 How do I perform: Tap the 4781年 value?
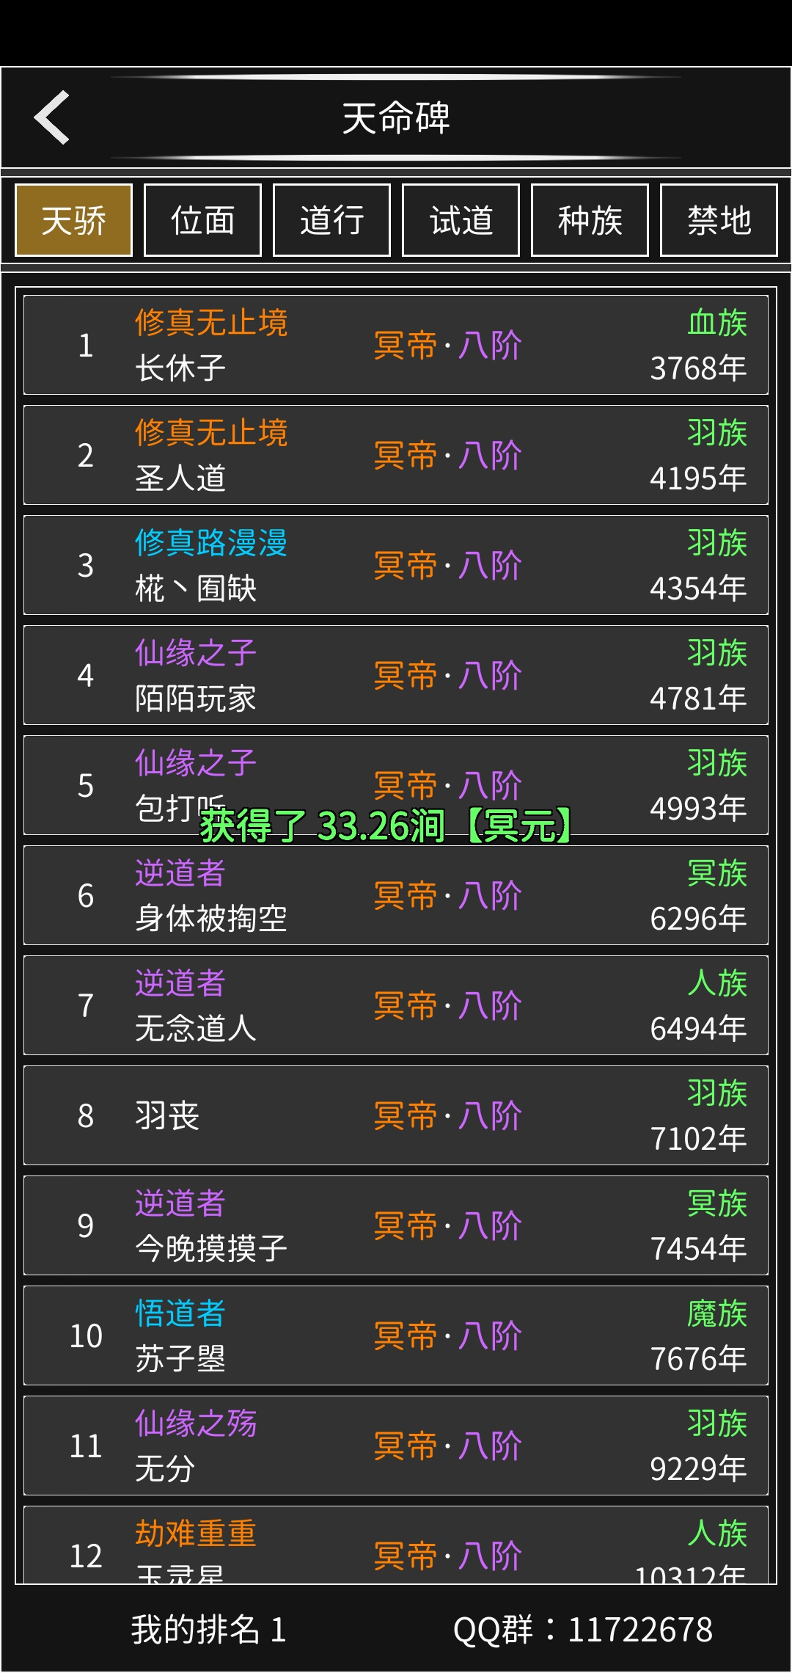click(x=698, y=699)
